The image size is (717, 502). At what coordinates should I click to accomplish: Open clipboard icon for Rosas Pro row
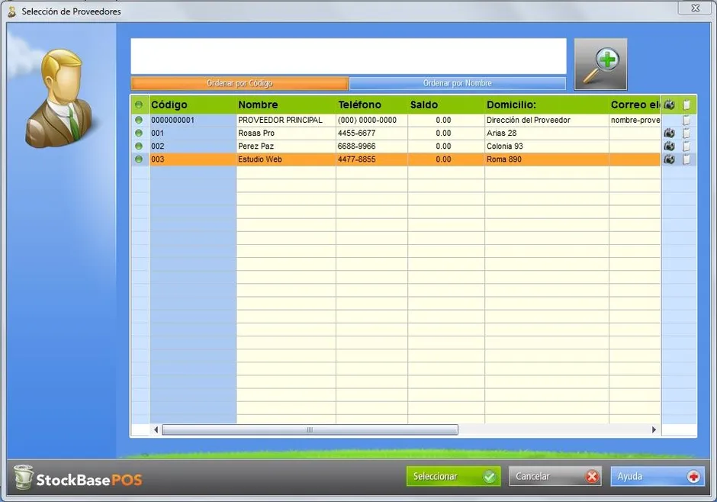click(x=686, y=133)
